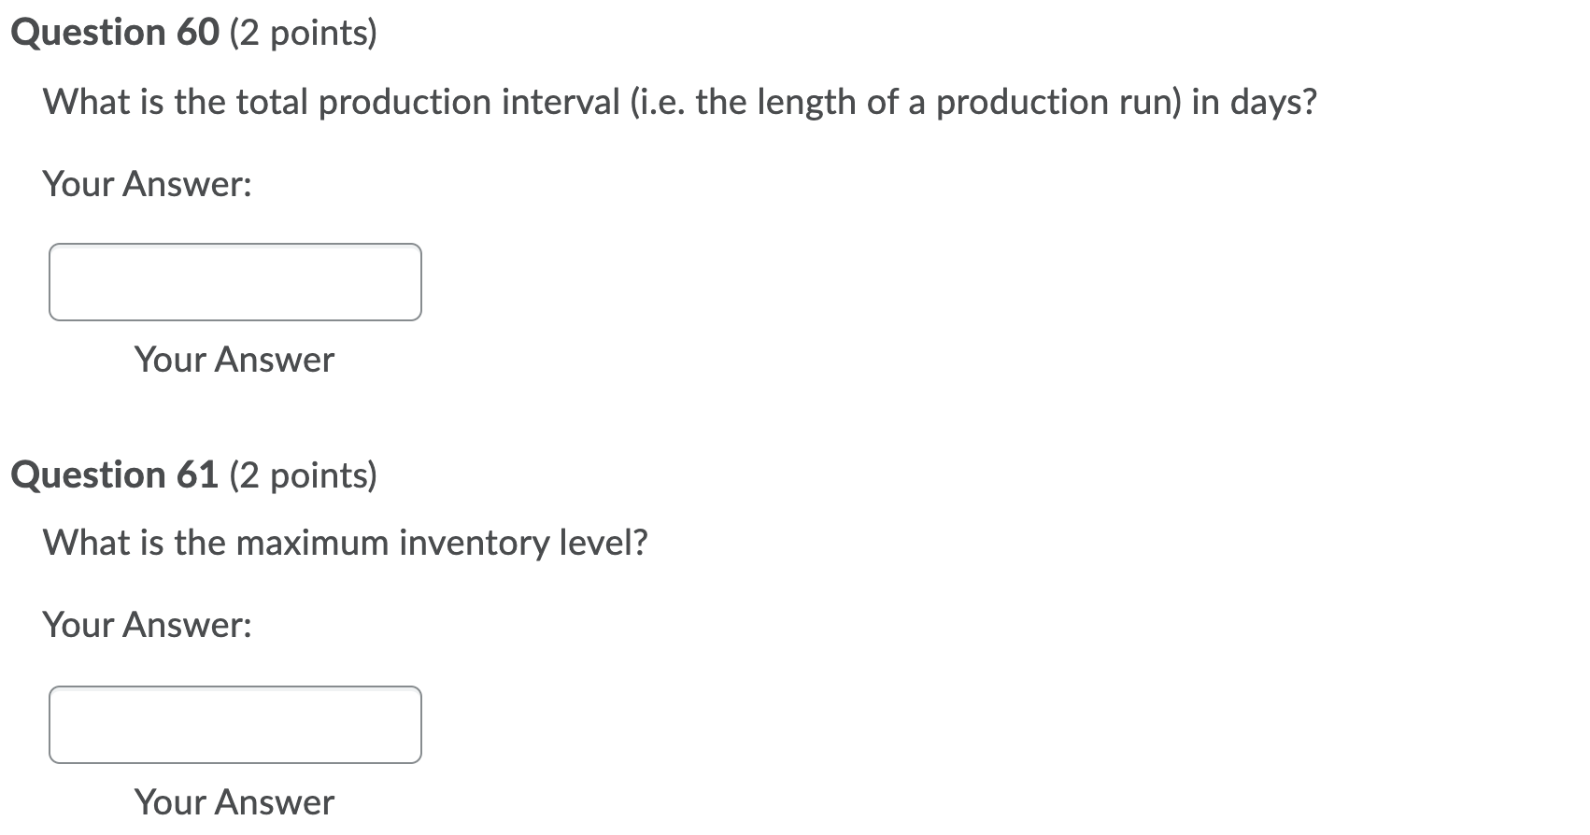This screenshot has height=835, width=1590.
Task: Click inside the production interval answer box
Action: (x=234, y=281)
